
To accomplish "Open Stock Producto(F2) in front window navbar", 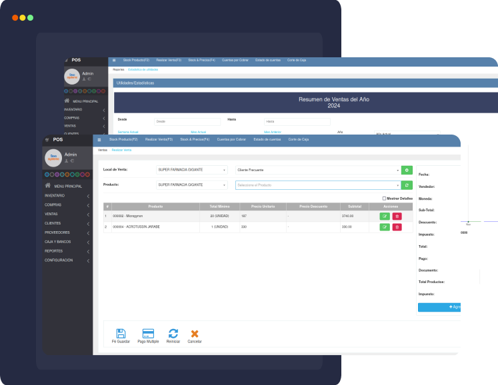I will tap(123, 139).
